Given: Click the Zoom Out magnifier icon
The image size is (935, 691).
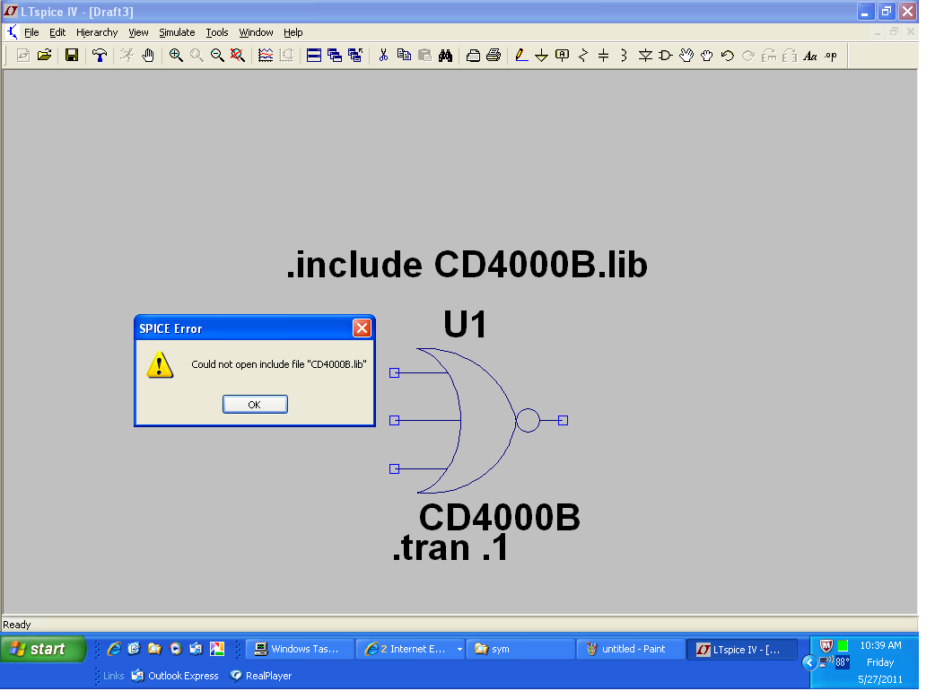Looking at the screenshot, I should [x=217, y=56].
